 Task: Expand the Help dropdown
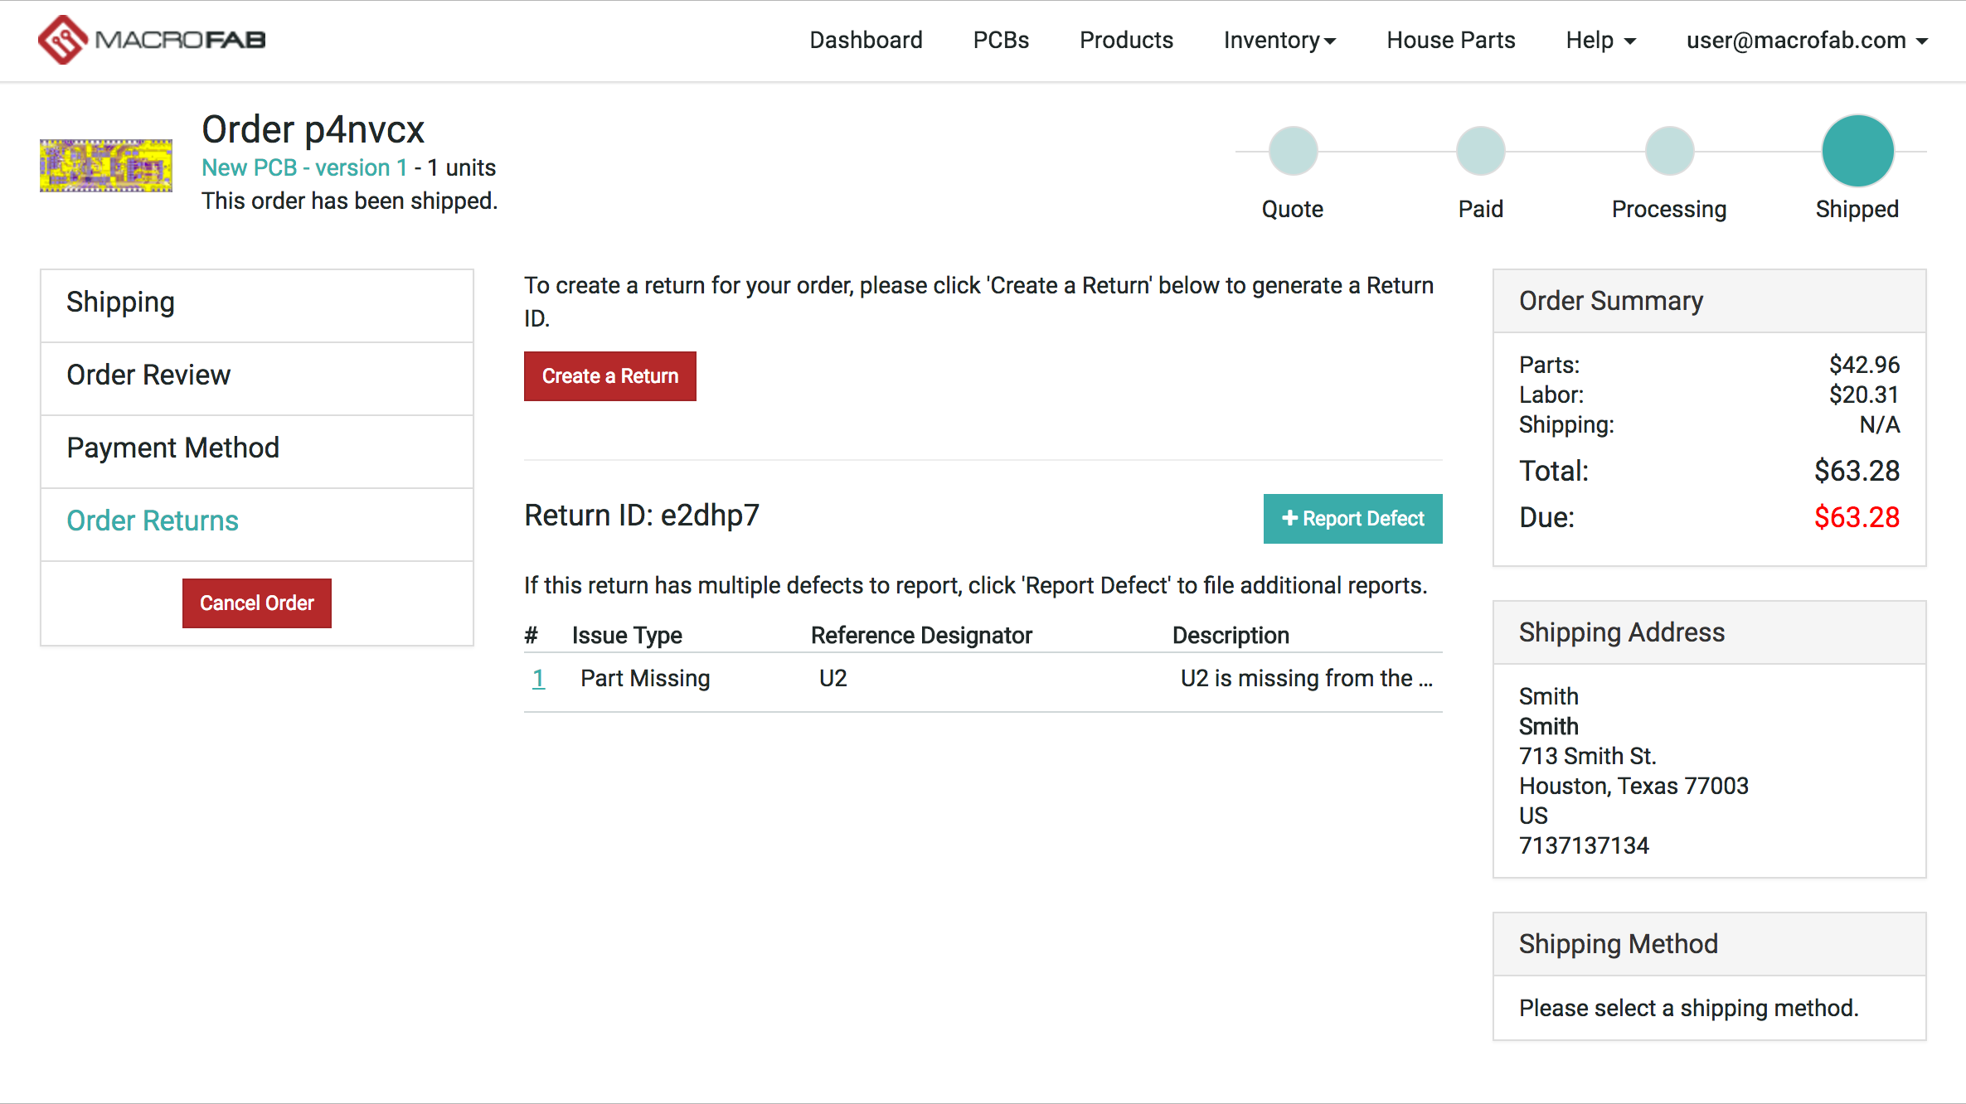(x=1599, y=40)
